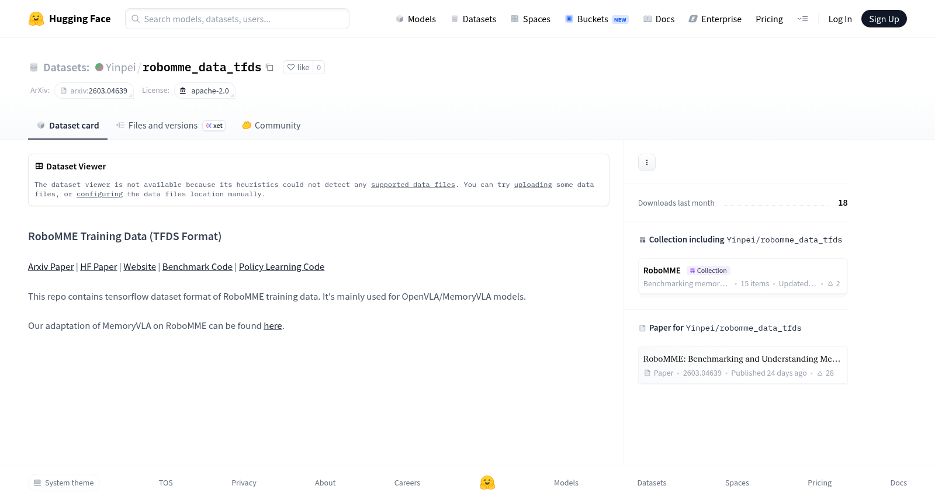
Task: Open the RoboMME paper card
Action: pos(743,365)
